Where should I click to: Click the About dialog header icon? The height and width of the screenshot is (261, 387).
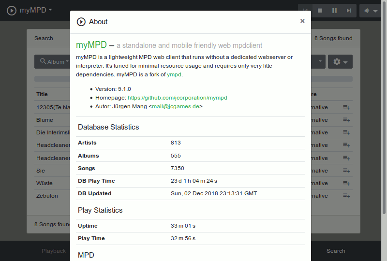(x=81, y=22)
